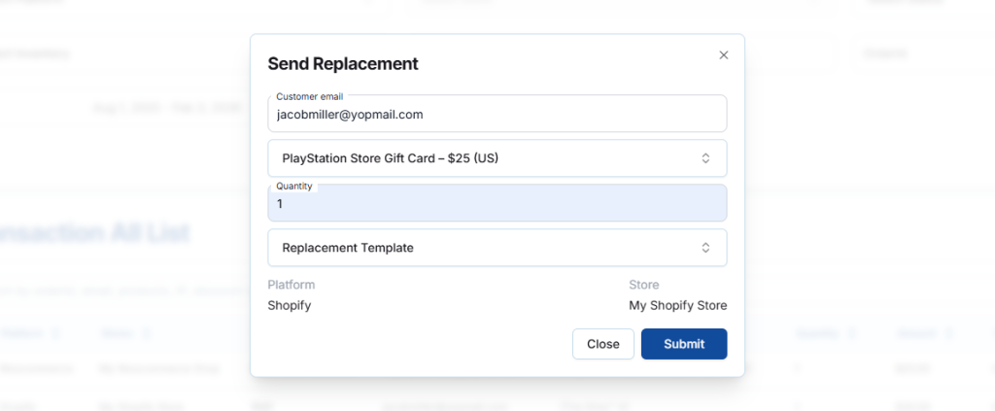Click the Customer email floating label
This screenshot has width=995, height=411.
coord(309,96)
